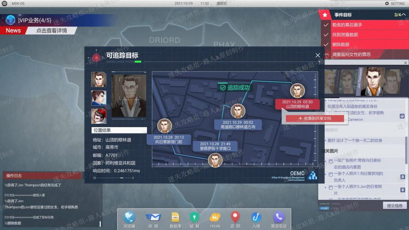Click the 提交信息 submit button
Image resolution: width=409 pixels, height=230 pixels.
pyautogui.click(x=395, y=205)
